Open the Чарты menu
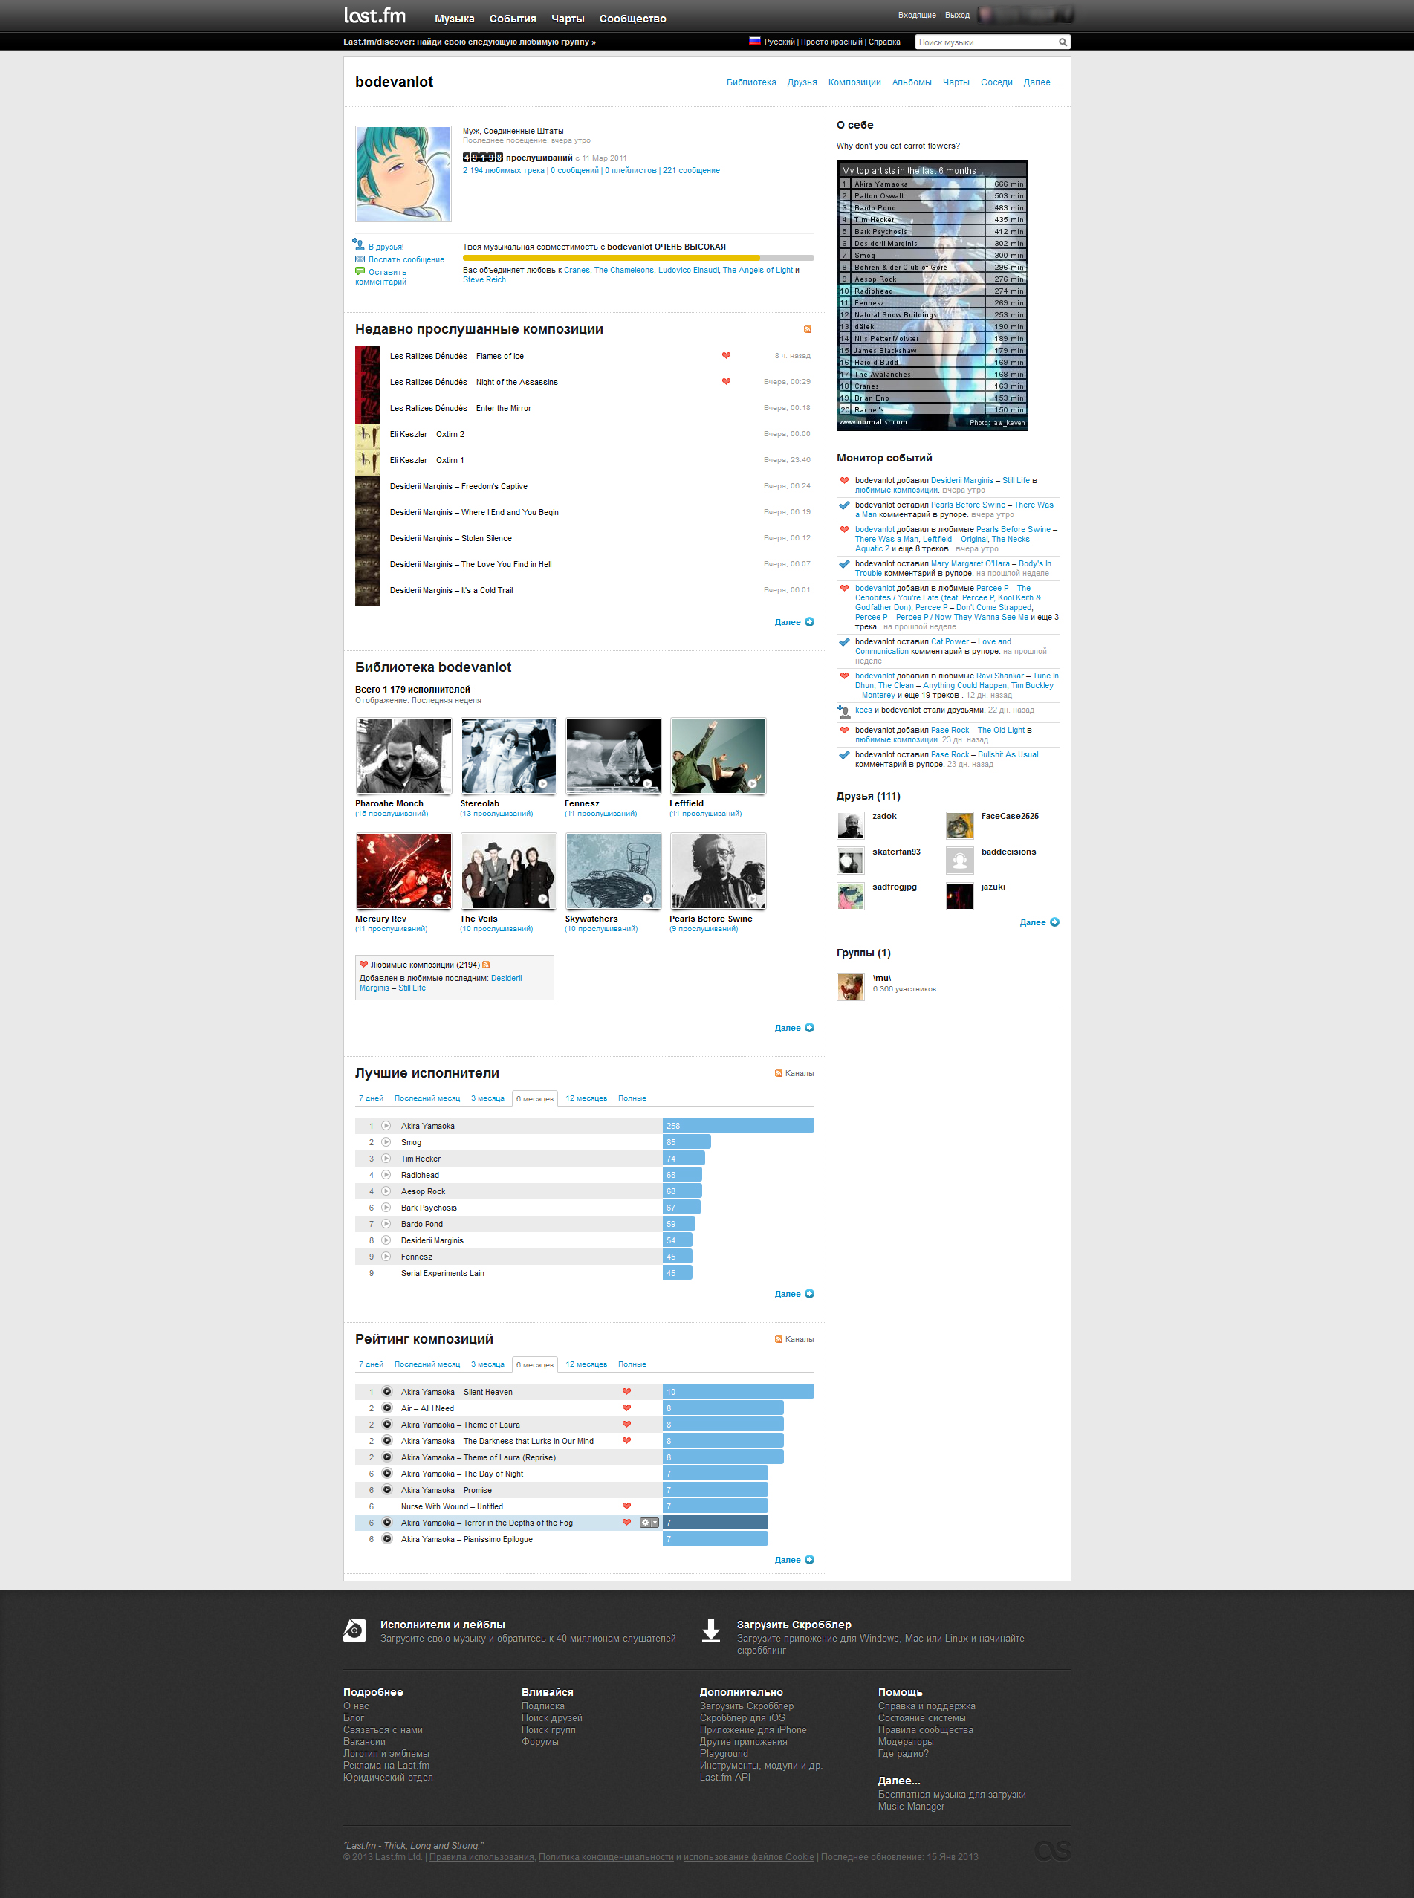Image resolution: width=1414 pixels, height=1898 pixels. pos(568,19)
